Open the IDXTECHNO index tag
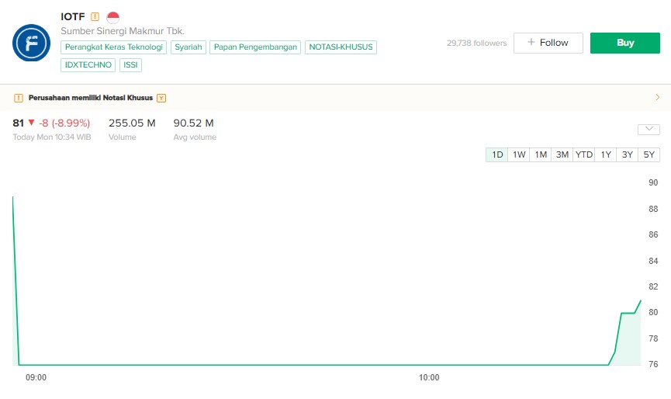The width and height of the screenshot is (671, 399). click(x=88, y=65)
